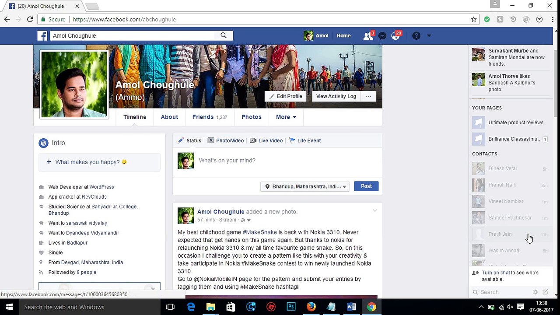This screenshot has width=560, height=315.
Task: Open Brilliance Classes page
Action: pos(510,139)
